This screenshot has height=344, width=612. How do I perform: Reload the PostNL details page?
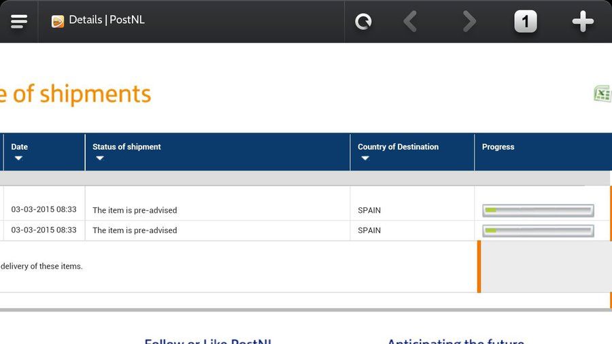click(x=363, y=22)
